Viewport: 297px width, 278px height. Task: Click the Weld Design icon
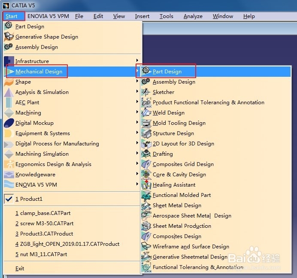coord(146,112)
